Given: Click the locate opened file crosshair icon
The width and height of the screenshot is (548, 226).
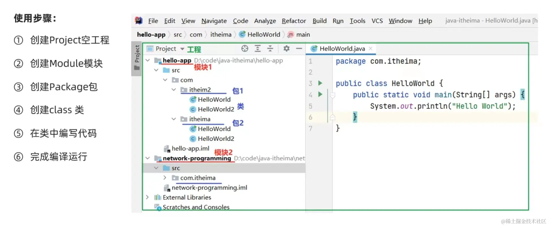Looking at the screenshot, I should pyautogui.click(x=245, y=49).
